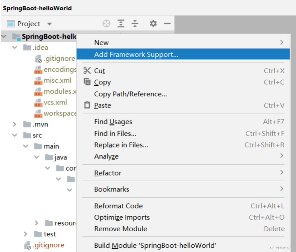Screen dimensions: 296x252
Task: Click the modules.xml file icon
Action: coord(38,92)
